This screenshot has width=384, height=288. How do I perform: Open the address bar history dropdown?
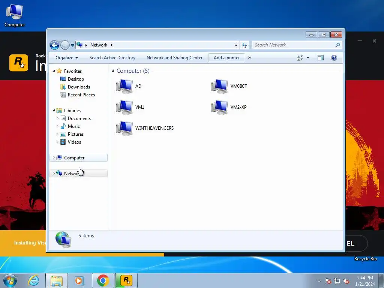point(236,45)
